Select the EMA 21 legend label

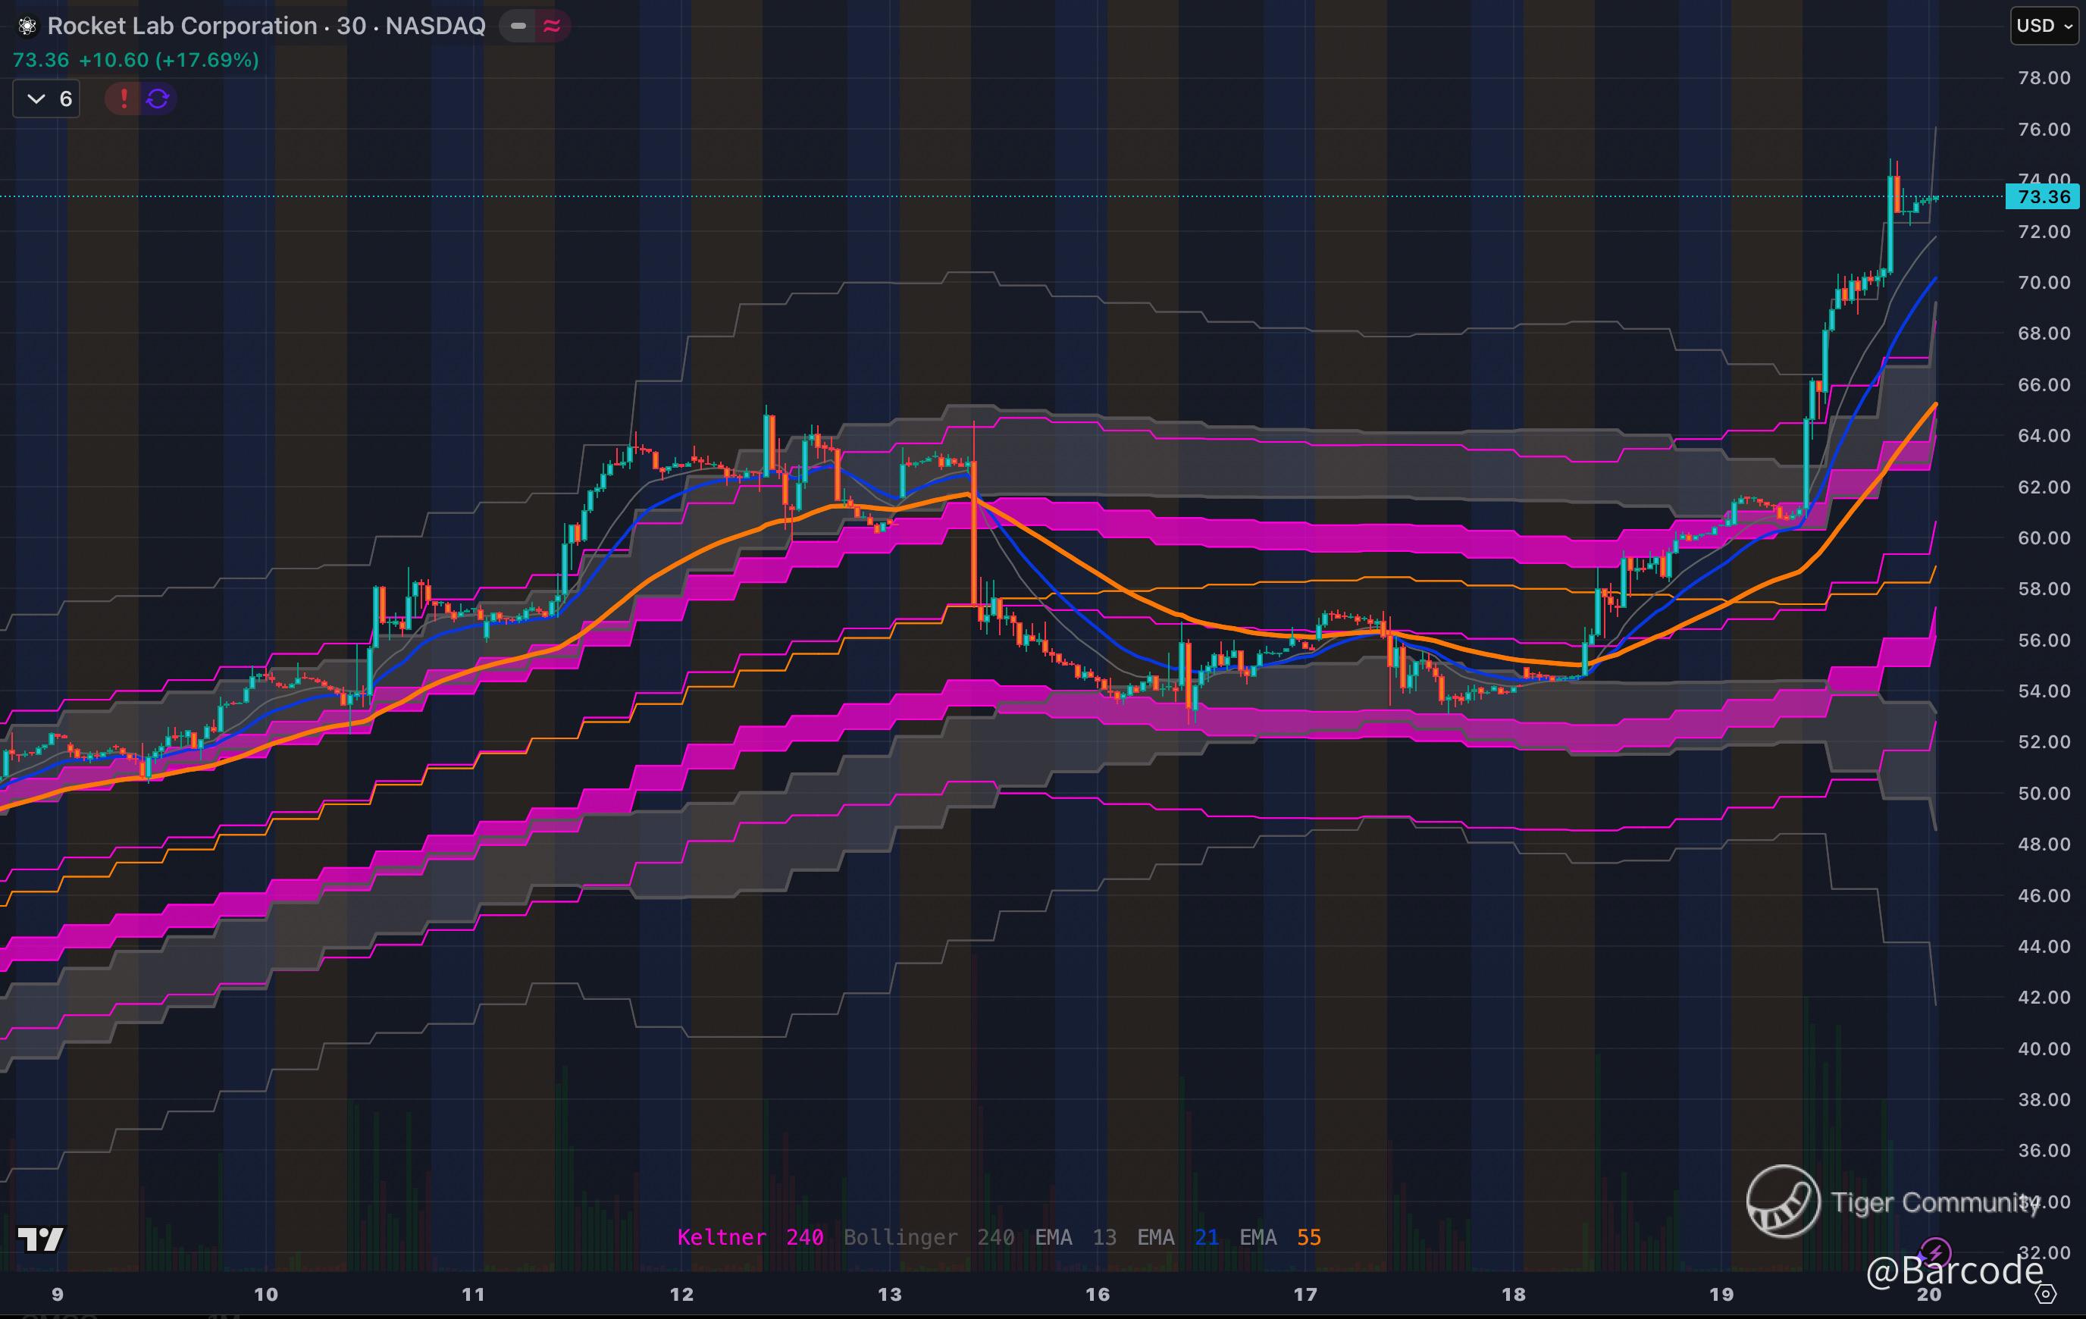pyautogui.click(x=1177, y=1238)
